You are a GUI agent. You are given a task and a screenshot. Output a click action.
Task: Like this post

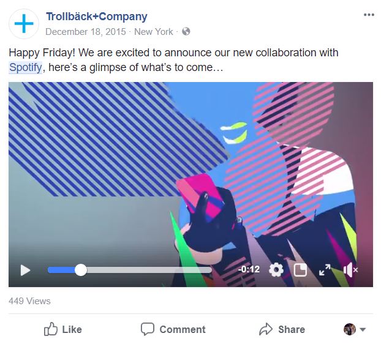(x=63, y=329)
